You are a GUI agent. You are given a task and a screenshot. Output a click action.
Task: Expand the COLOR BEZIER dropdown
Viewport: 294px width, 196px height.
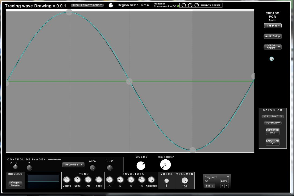coord(273,47)
